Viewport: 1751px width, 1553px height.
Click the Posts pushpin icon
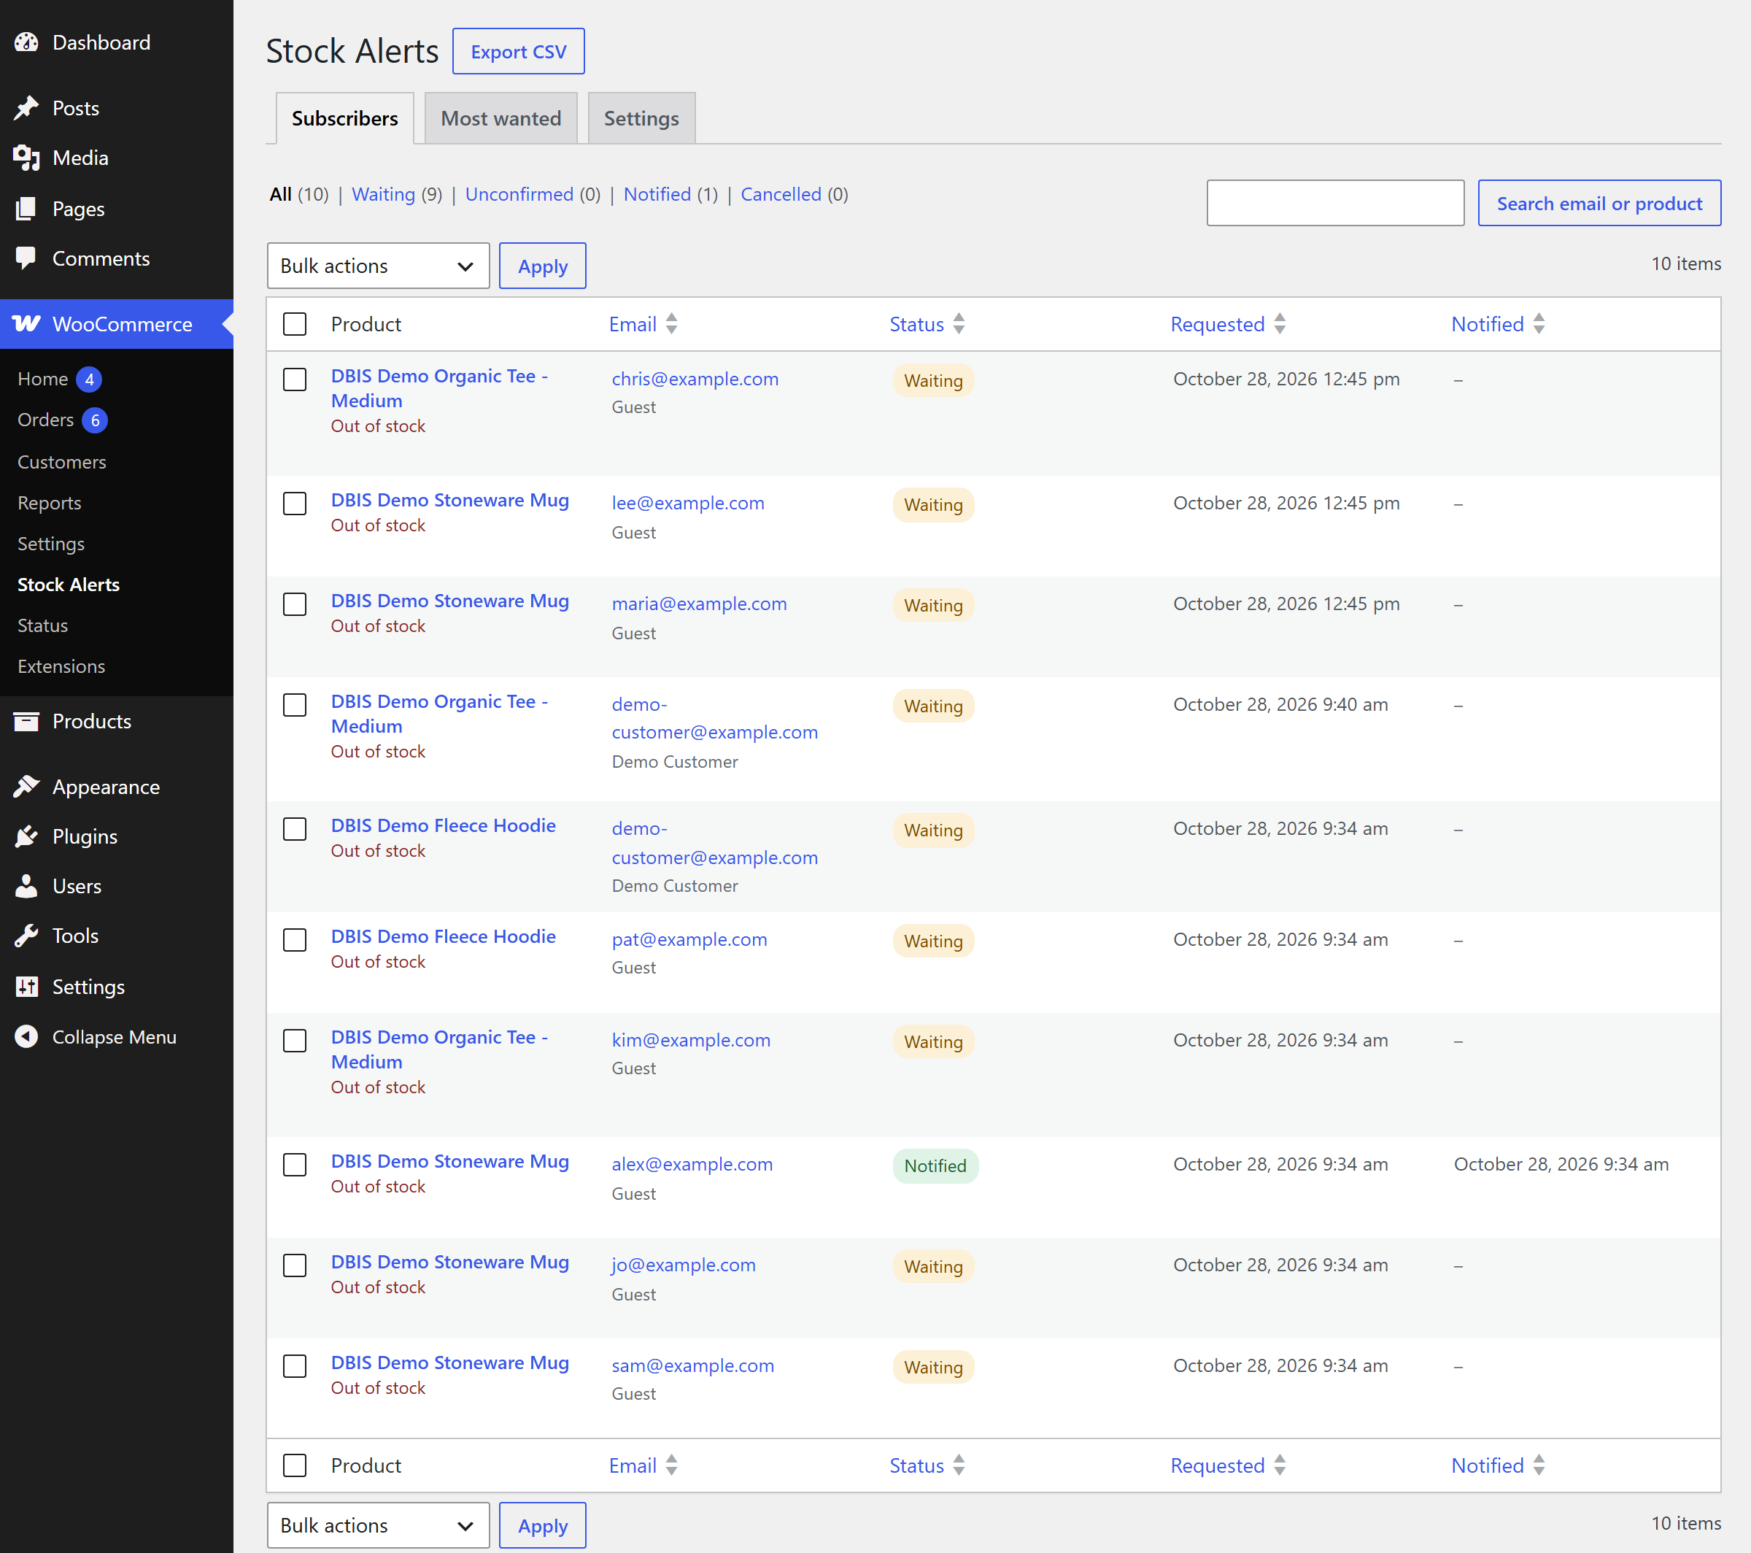pyautogui.click(x=26, y=108)
